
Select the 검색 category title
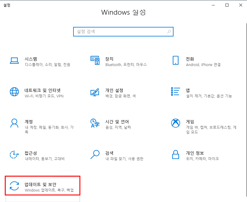109,153
